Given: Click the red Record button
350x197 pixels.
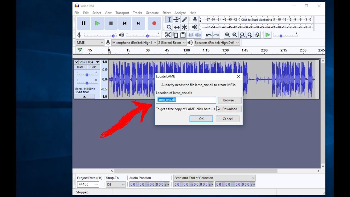Looking at the screenshot, I should coord(154,24).
